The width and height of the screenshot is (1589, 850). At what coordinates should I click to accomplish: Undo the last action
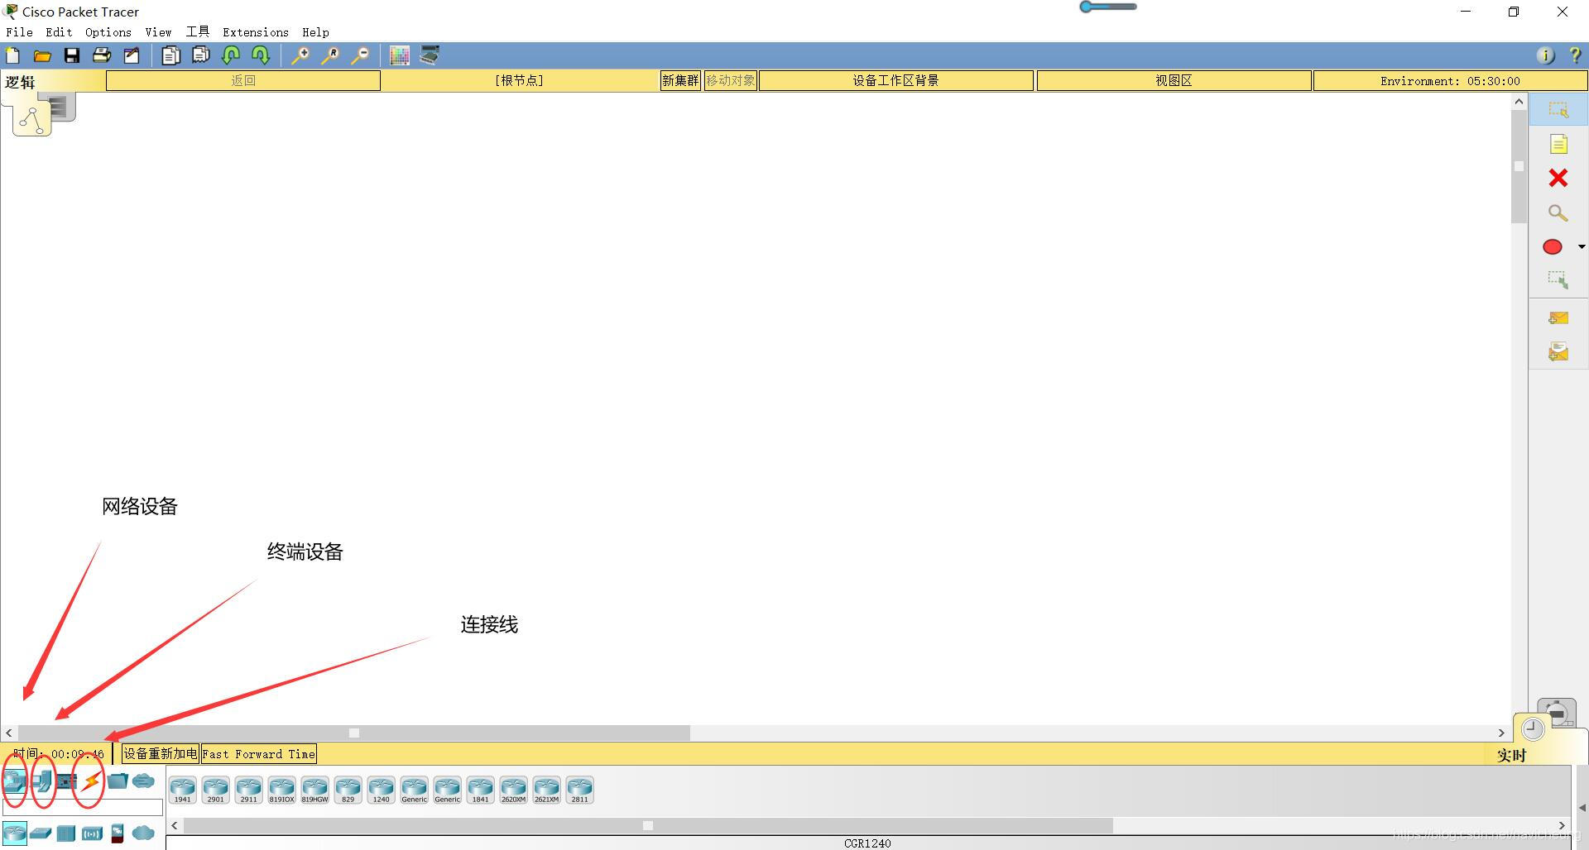(x=231, y=55)
